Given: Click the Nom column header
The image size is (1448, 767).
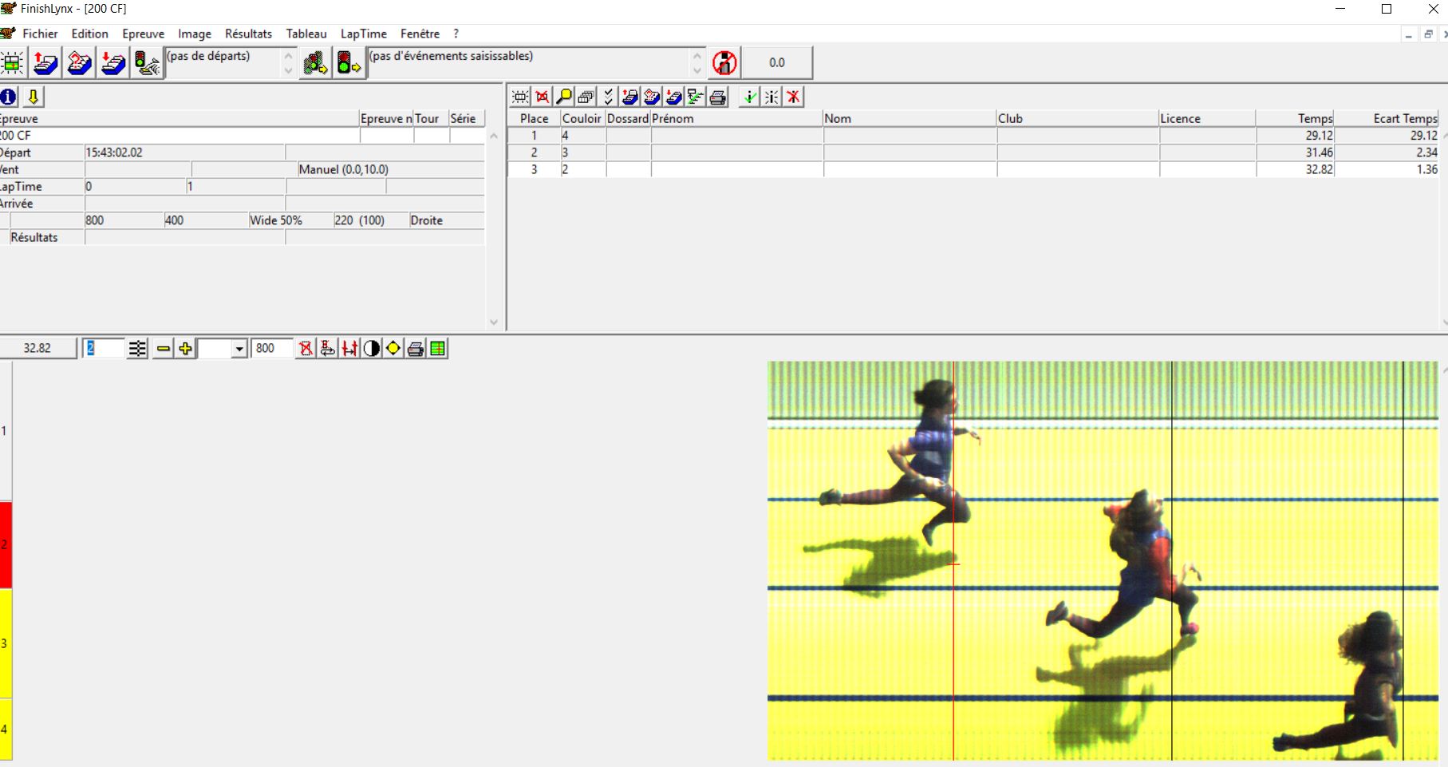Looking at the screenshot, I should [909, 118].
